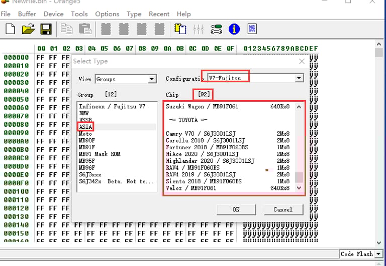Click the yellow chip device toolbar icon
The width and height of the screenshot is (386, 266).
pyautogui.click(x=180, y=29)
